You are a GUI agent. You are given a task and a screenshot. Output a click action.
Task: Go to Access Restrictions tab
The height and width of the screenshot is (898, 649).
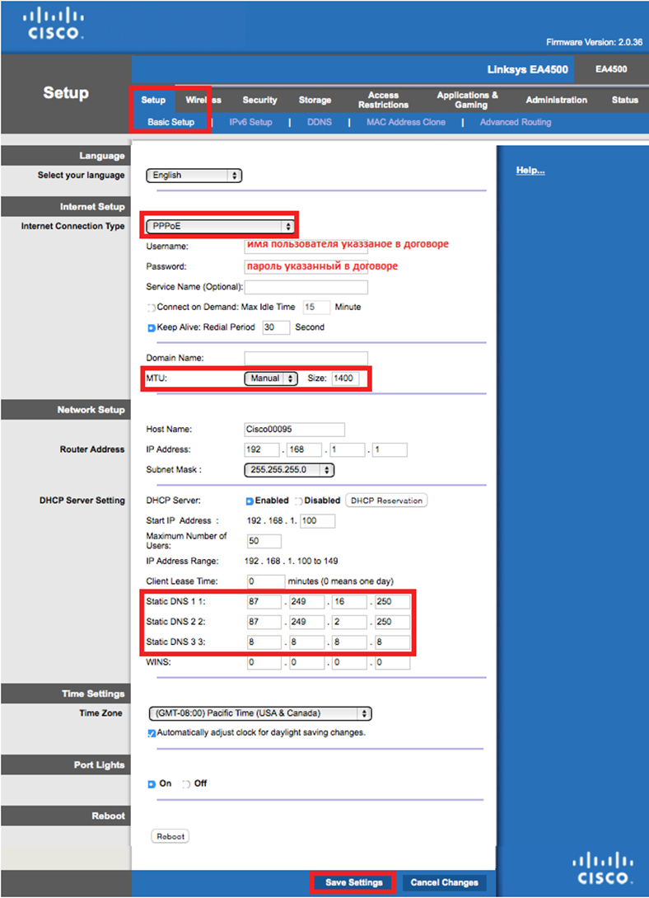tap(383, 100)
